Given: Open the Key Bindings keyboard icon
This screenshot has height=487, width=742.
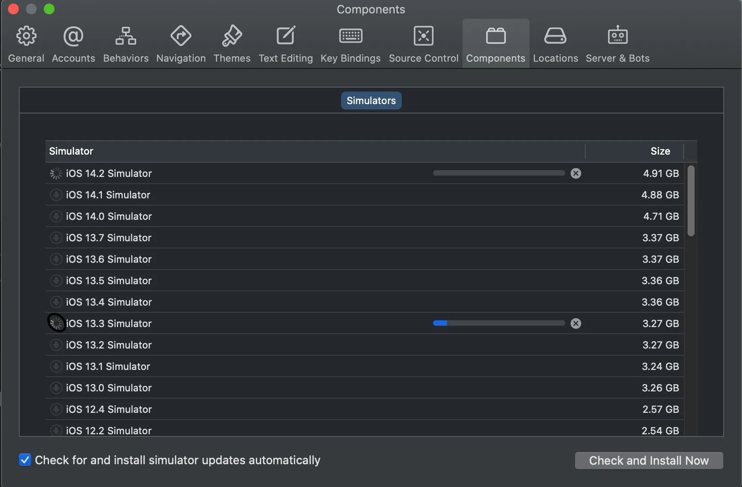Looking at the screenshot, I should (350, 36).
